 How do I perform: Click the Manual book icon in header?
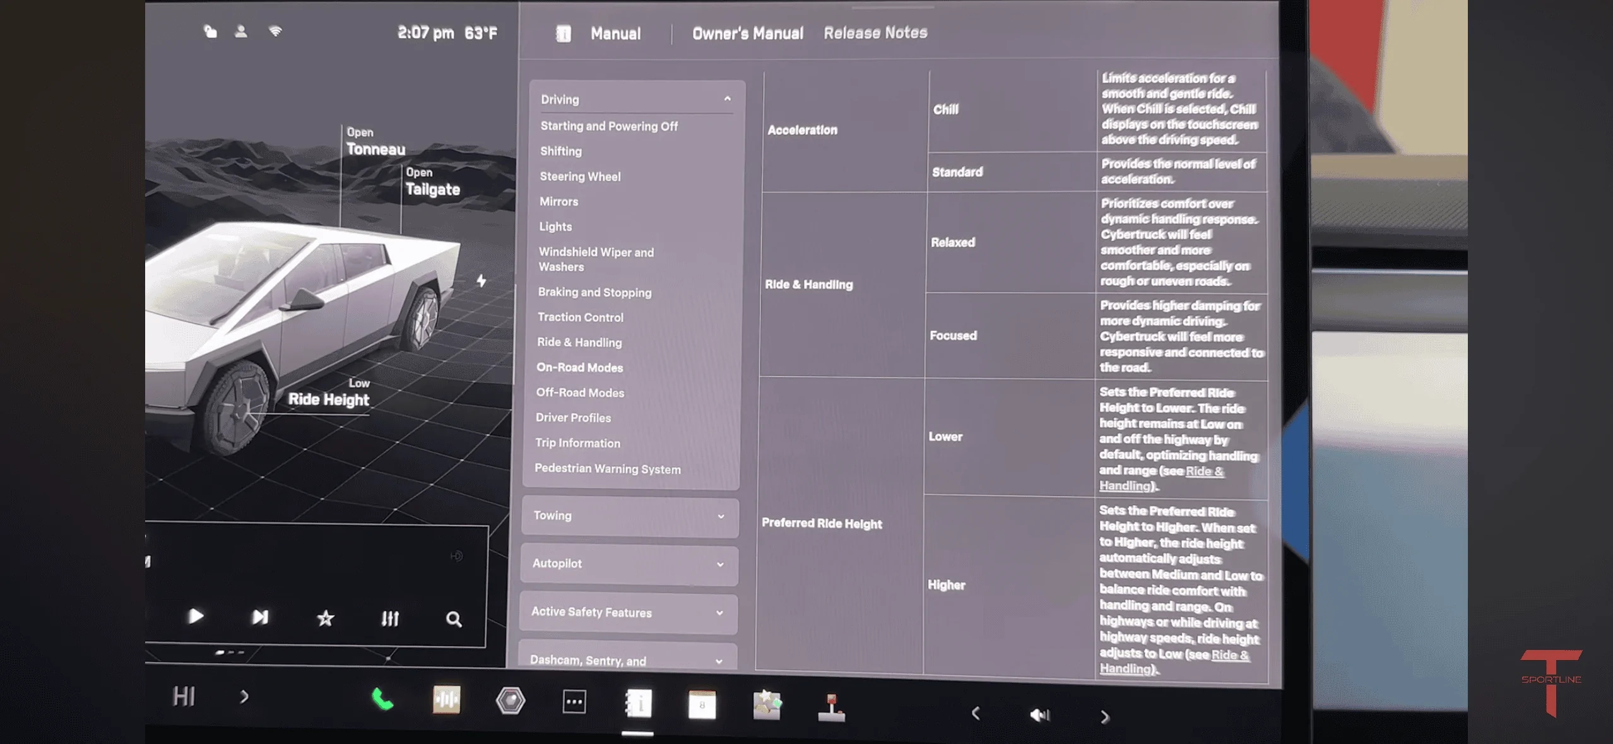pos(564,33)
